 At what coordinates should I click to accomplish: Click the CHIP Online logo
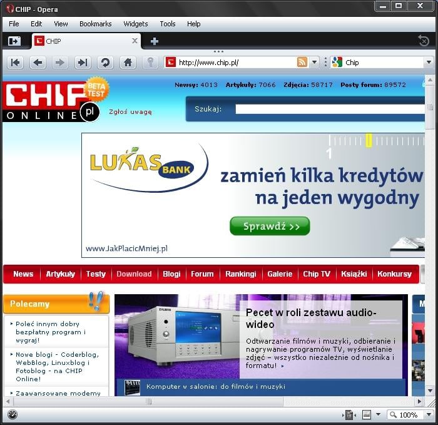pyautogui.click(x=51, y=101)
